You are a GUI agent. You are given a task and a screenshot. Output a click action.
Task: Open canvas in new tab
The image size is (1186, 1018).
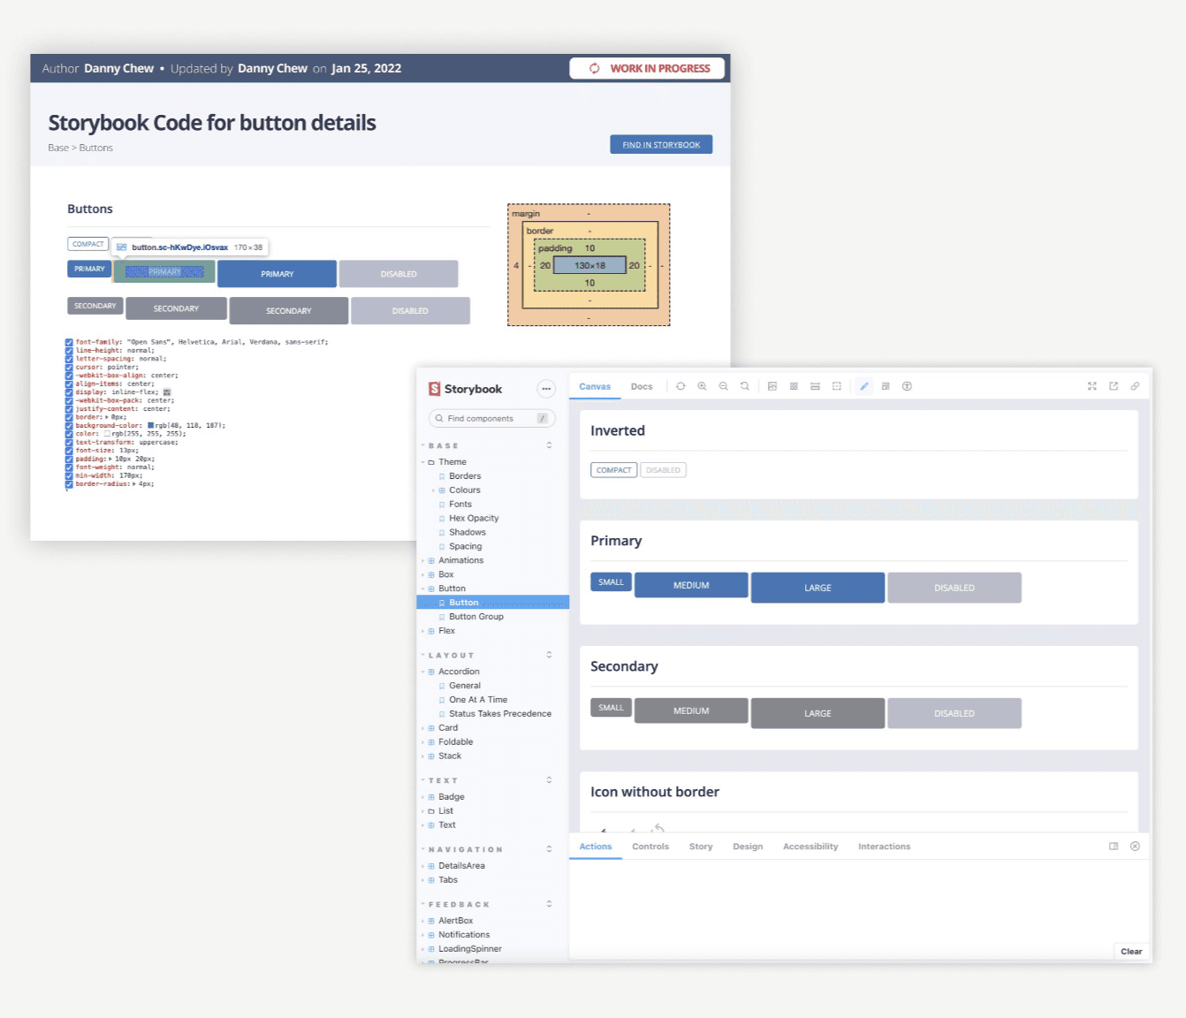1114,386
